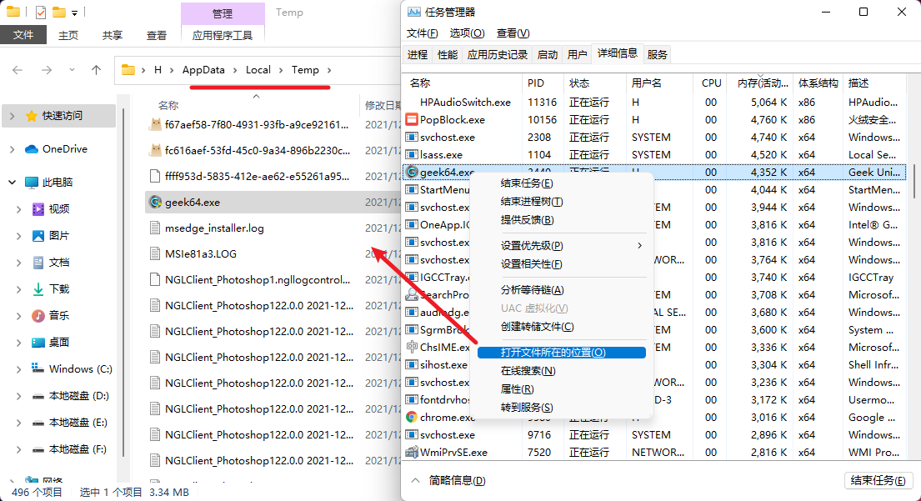921x501 pixels.
Task: Click the 结束任务 button in Task Manager
Action: pos(879,481)
